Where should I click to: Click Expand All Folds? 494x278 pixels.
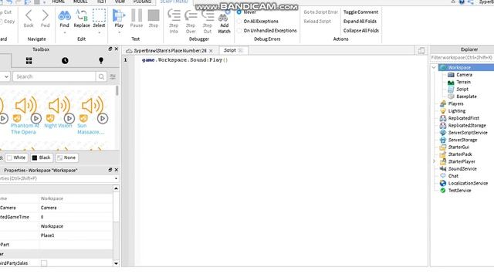tap(360, 21)
